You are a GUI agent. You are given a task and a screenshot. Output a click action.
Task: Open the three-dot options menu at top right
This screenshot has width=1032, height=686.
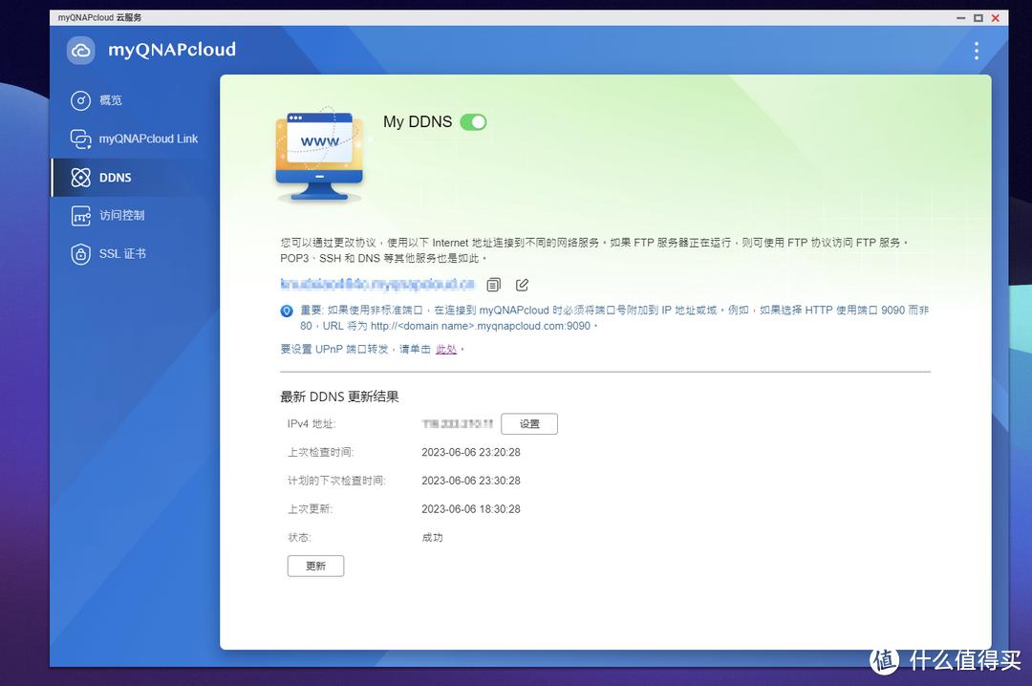click(976, 51)
